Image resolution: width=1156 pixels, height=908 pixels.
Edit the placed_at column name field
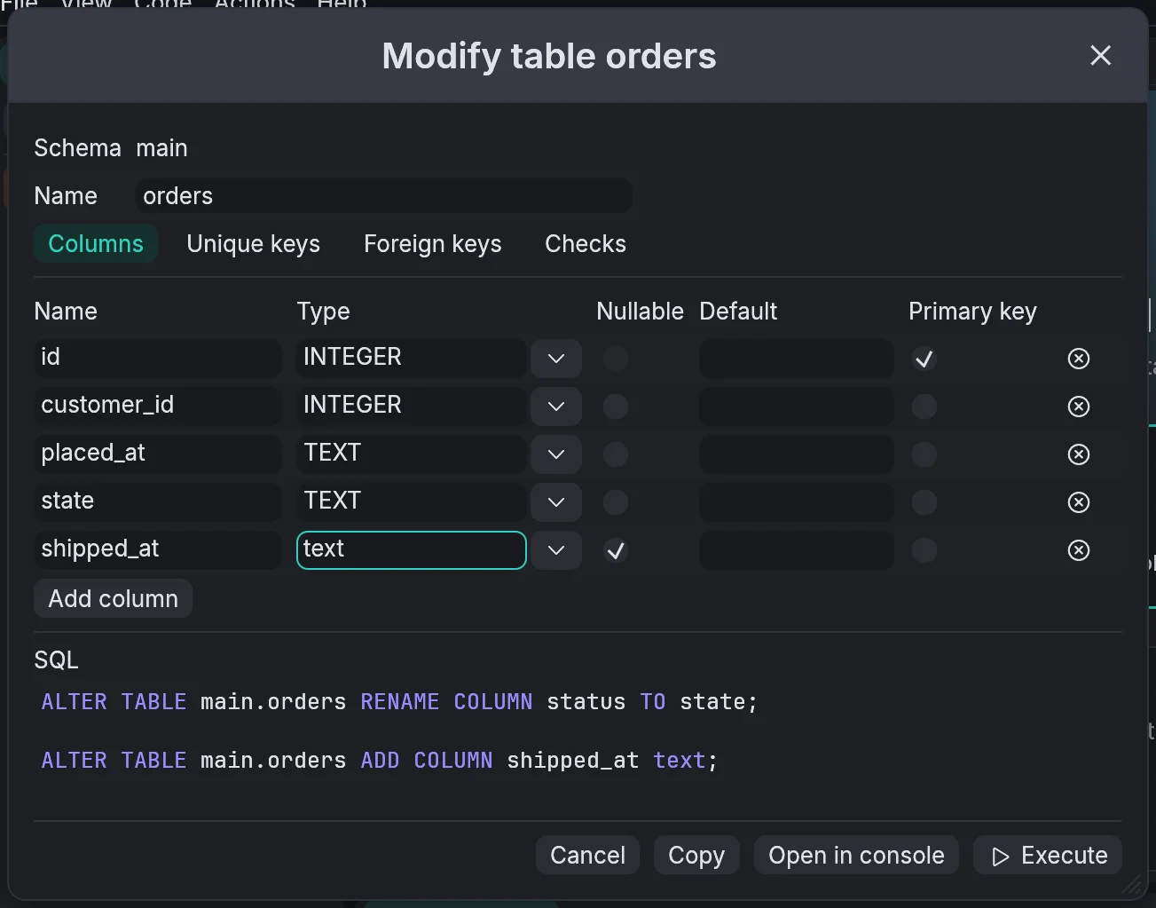158,454
